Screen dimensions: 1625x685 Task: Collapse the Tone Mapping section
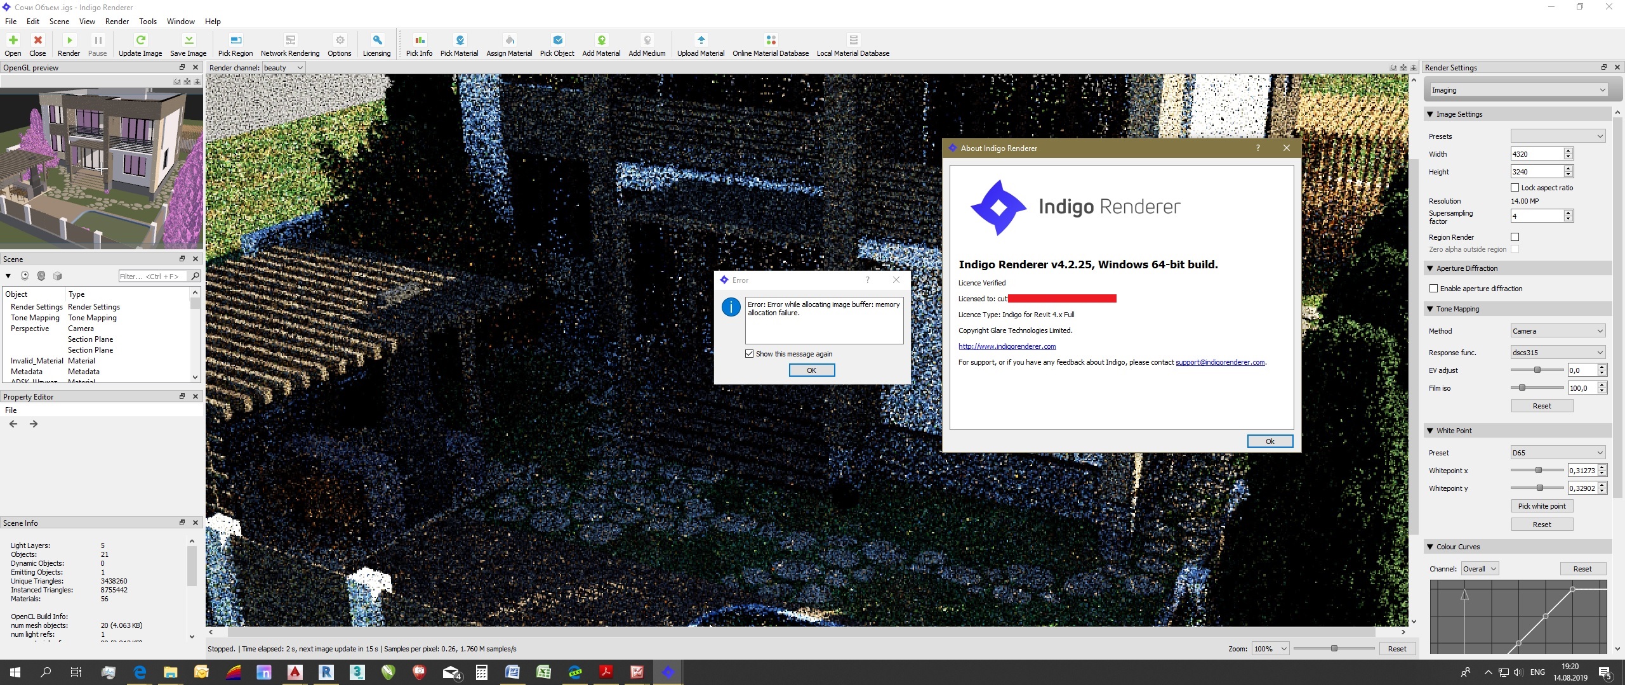point(1431,309)
